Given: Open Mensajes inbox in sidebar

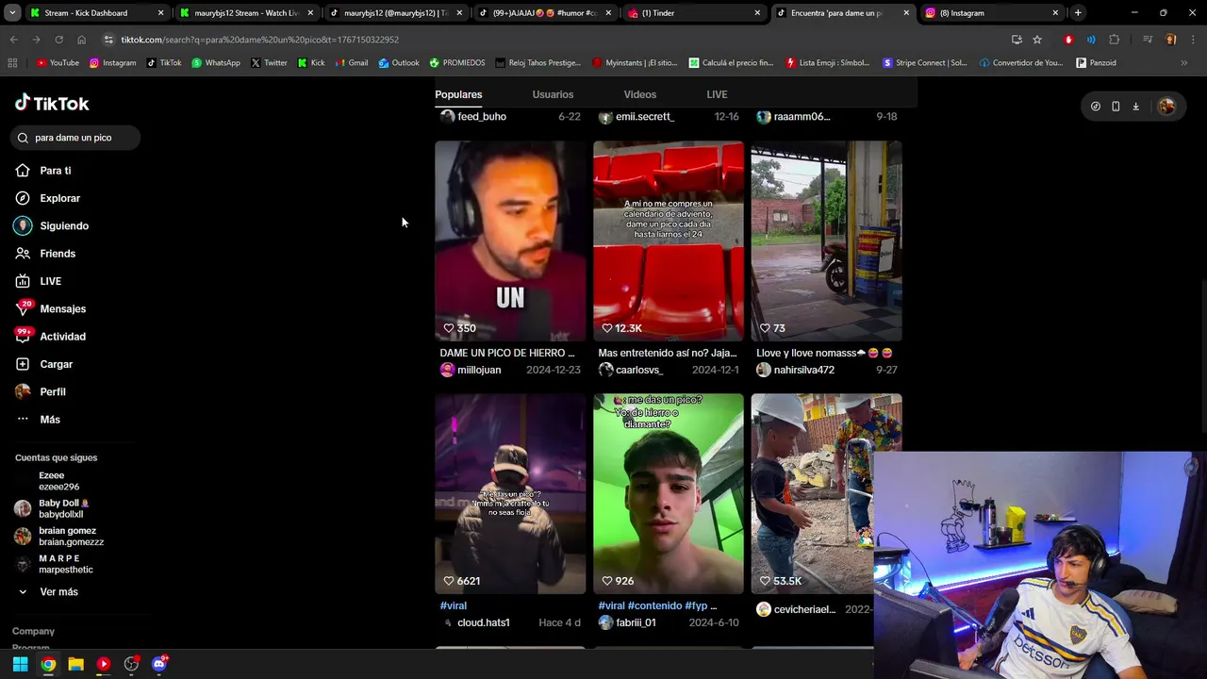Looking at the screenshot, I should click(x=50, y=308).
